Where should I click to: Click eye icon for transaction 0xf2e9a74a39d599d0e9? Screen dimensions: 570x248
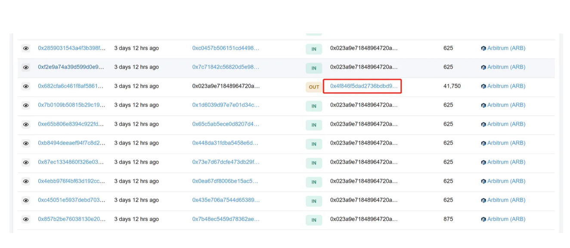[x=26, y=67]
